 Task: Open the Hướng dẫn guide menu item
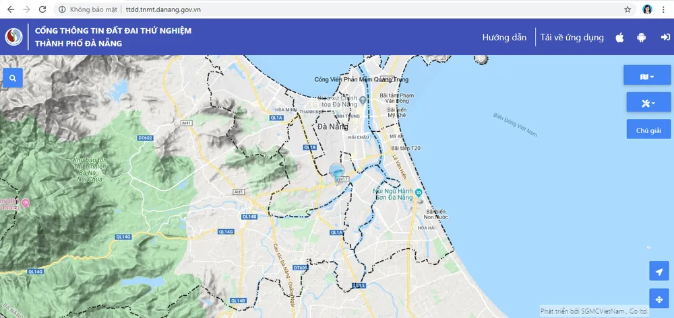(504, 38)
